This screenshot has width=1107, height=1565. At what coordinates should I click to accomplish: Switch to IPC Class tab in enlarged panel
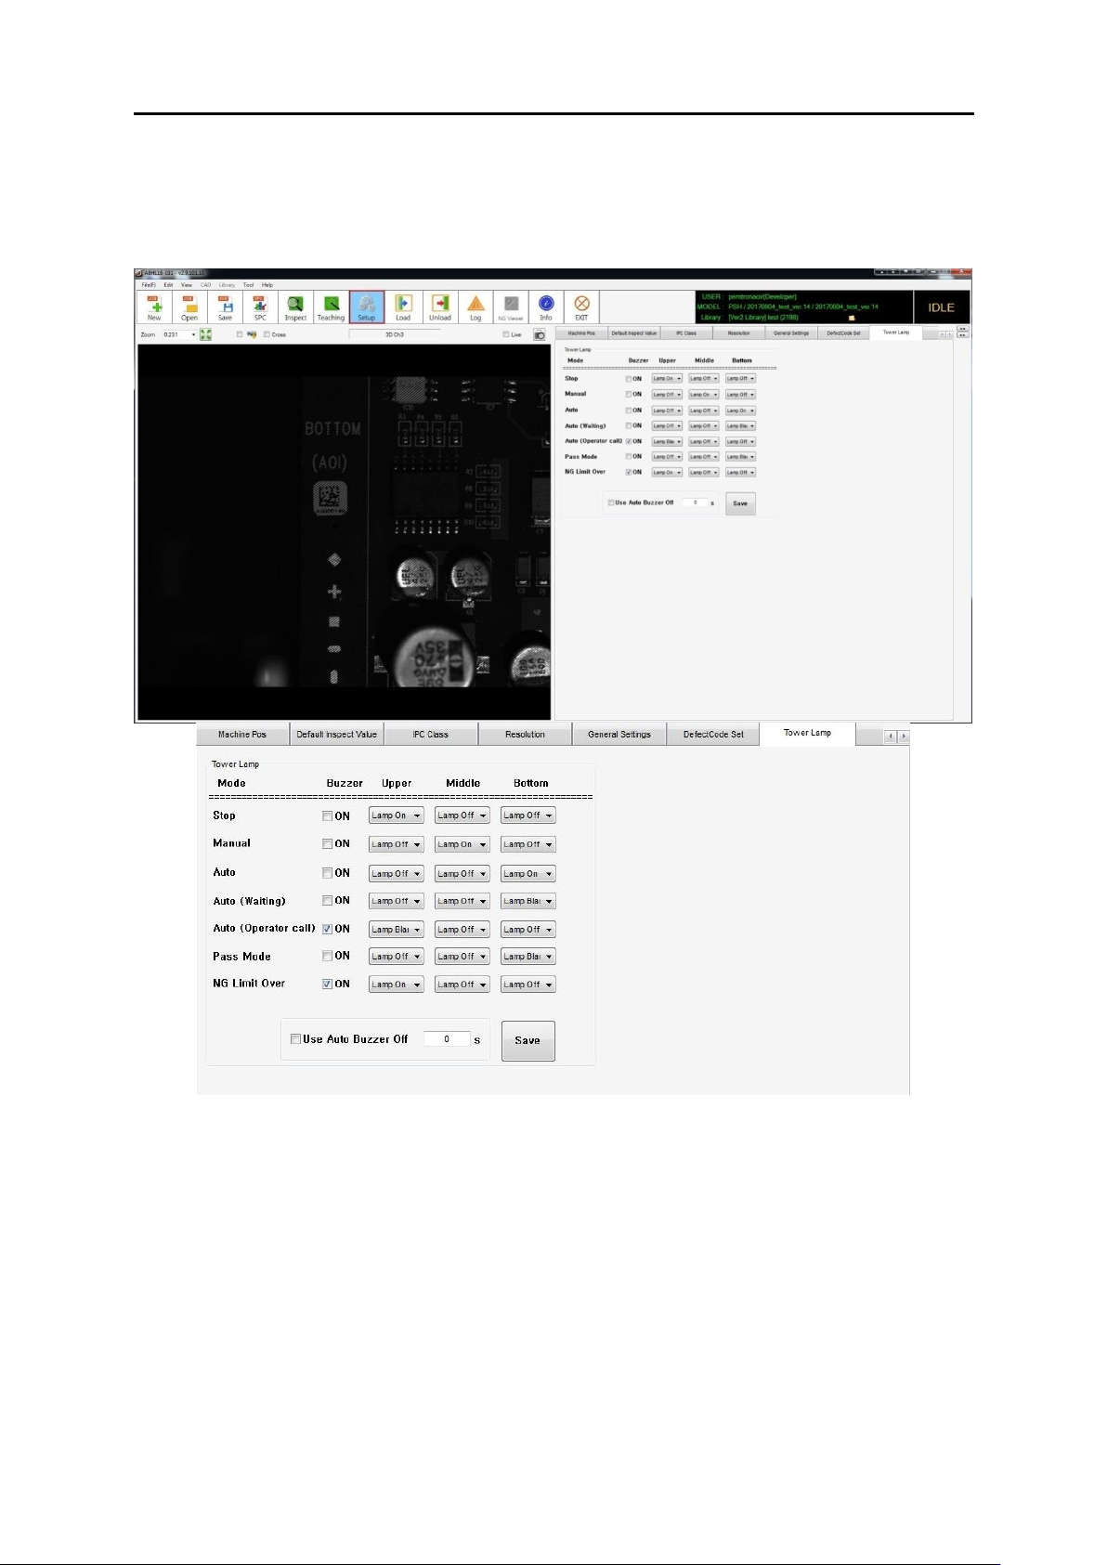431,735
